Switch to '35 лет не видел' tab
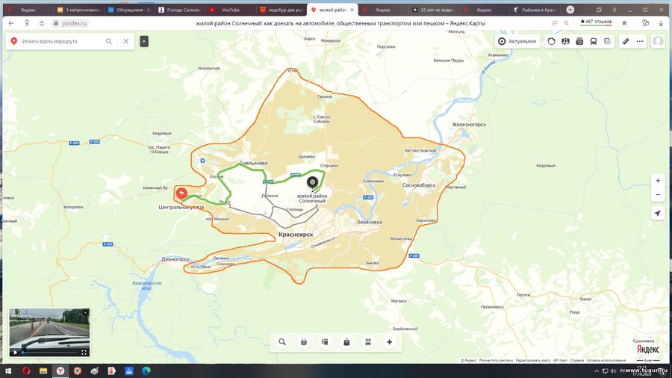This screenshot has height=378, width=672. coord(434,10)
